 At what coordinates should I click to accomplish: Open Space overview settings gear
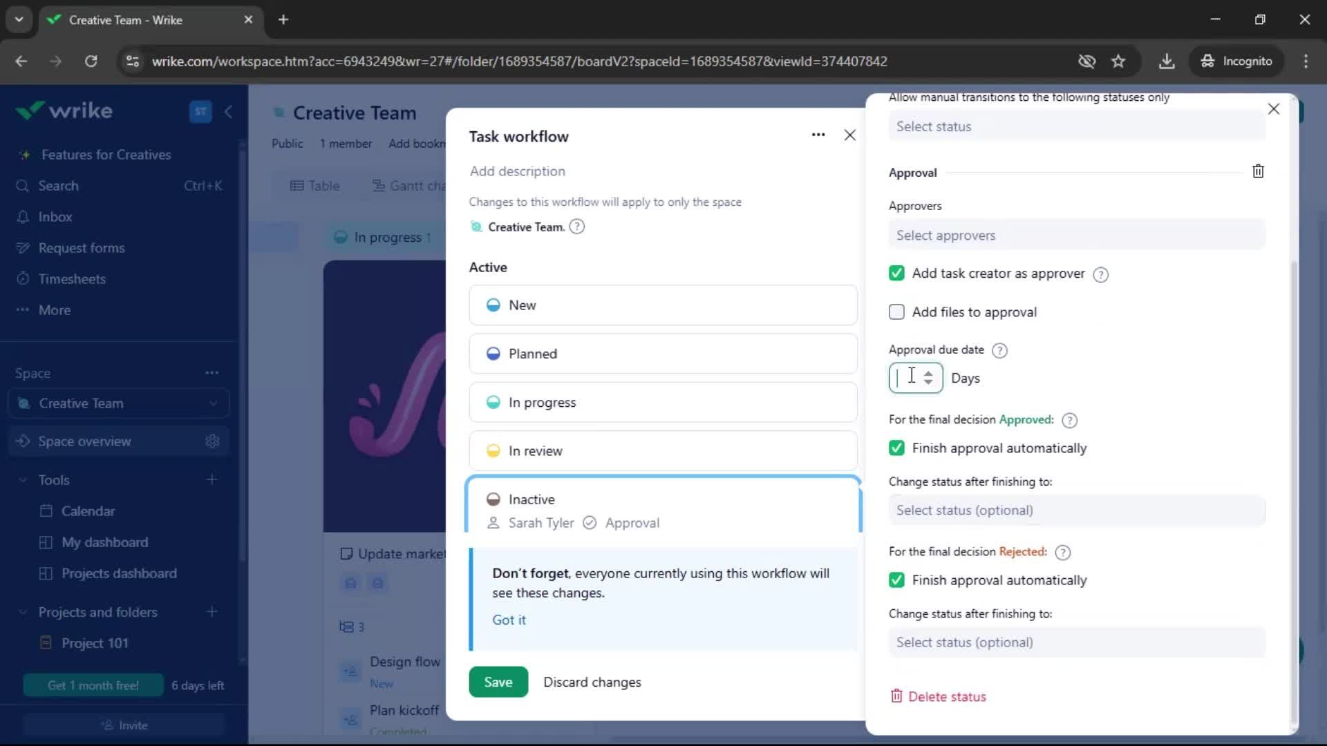coord(212,441)
